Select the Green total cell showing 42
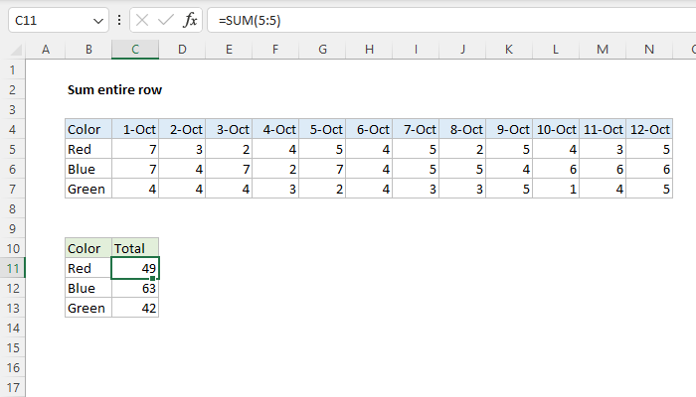 (x=135, y=308)
